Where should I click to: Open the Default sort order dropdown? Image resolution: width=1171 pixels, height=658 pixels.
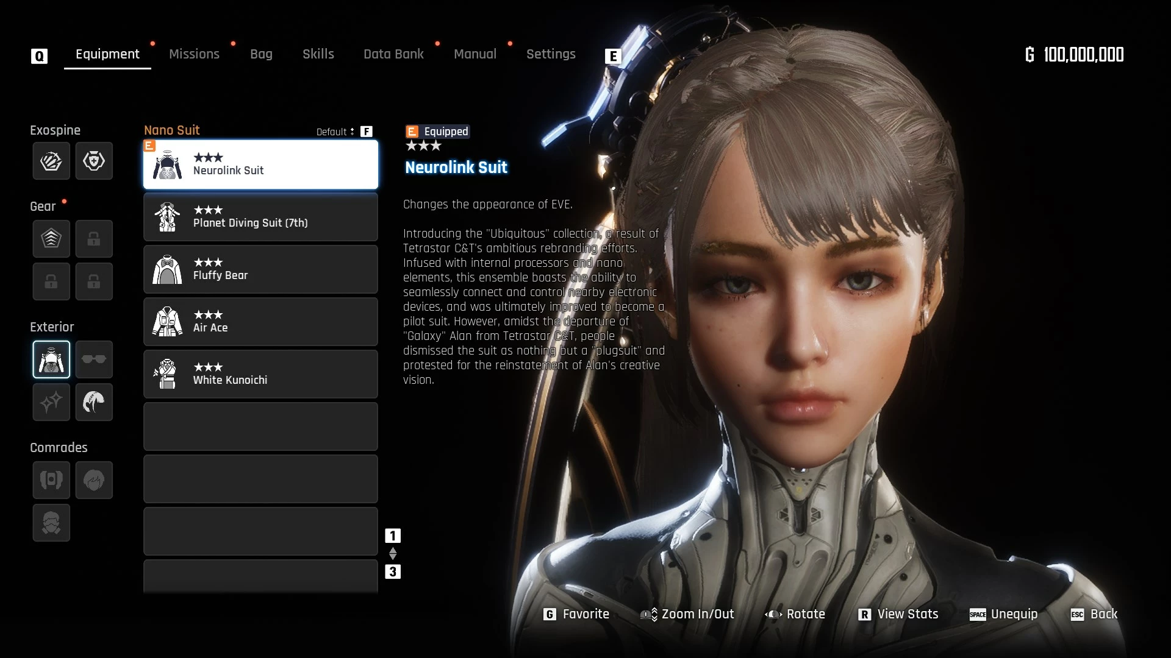click(335, 132)
